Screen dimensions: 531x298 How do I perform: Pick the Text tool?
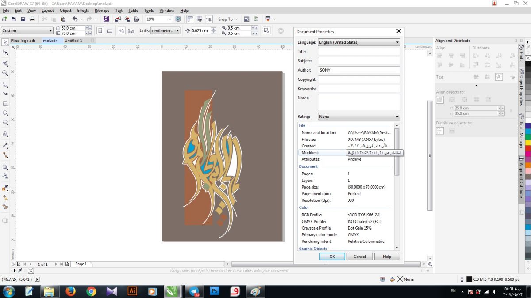point(5,134)
